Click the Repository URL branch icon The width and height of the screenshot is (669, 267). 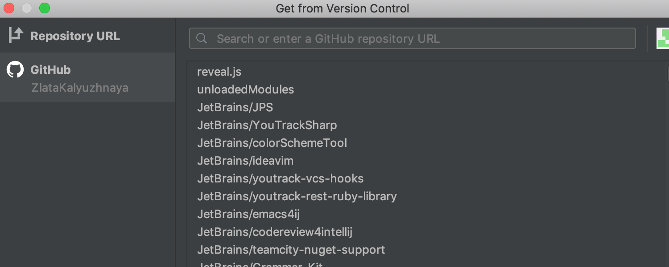[x=15, y=35]
